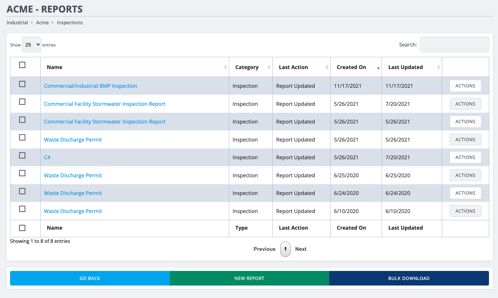The height and width of the screenshot is (298, 498).
Task: Click the Created On 6/10/2020 cell
Action: click(346, 211)
